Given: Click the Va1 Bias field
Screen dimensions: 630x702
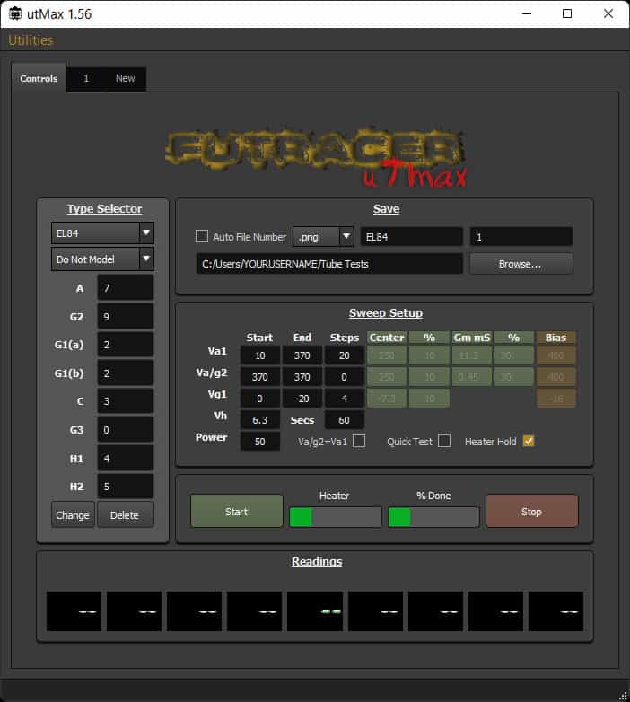Looking at the screenshot, I should click(x=556, y=355).
